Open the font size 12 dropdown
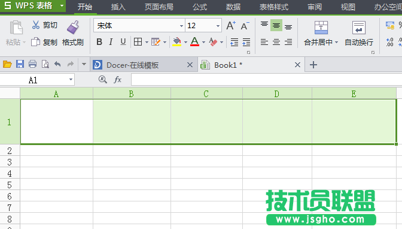 coord(218,26)
